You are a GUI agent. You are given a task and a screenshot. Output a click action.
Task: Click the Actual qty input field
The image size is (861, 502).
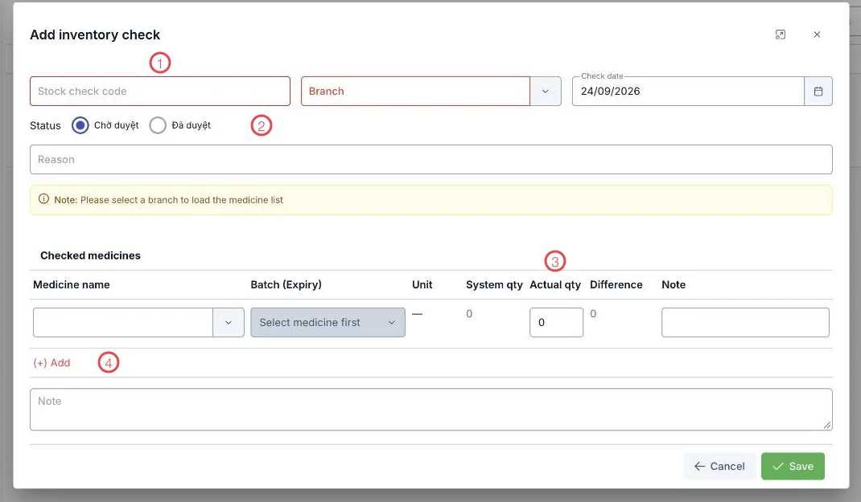tap(556, 322)
